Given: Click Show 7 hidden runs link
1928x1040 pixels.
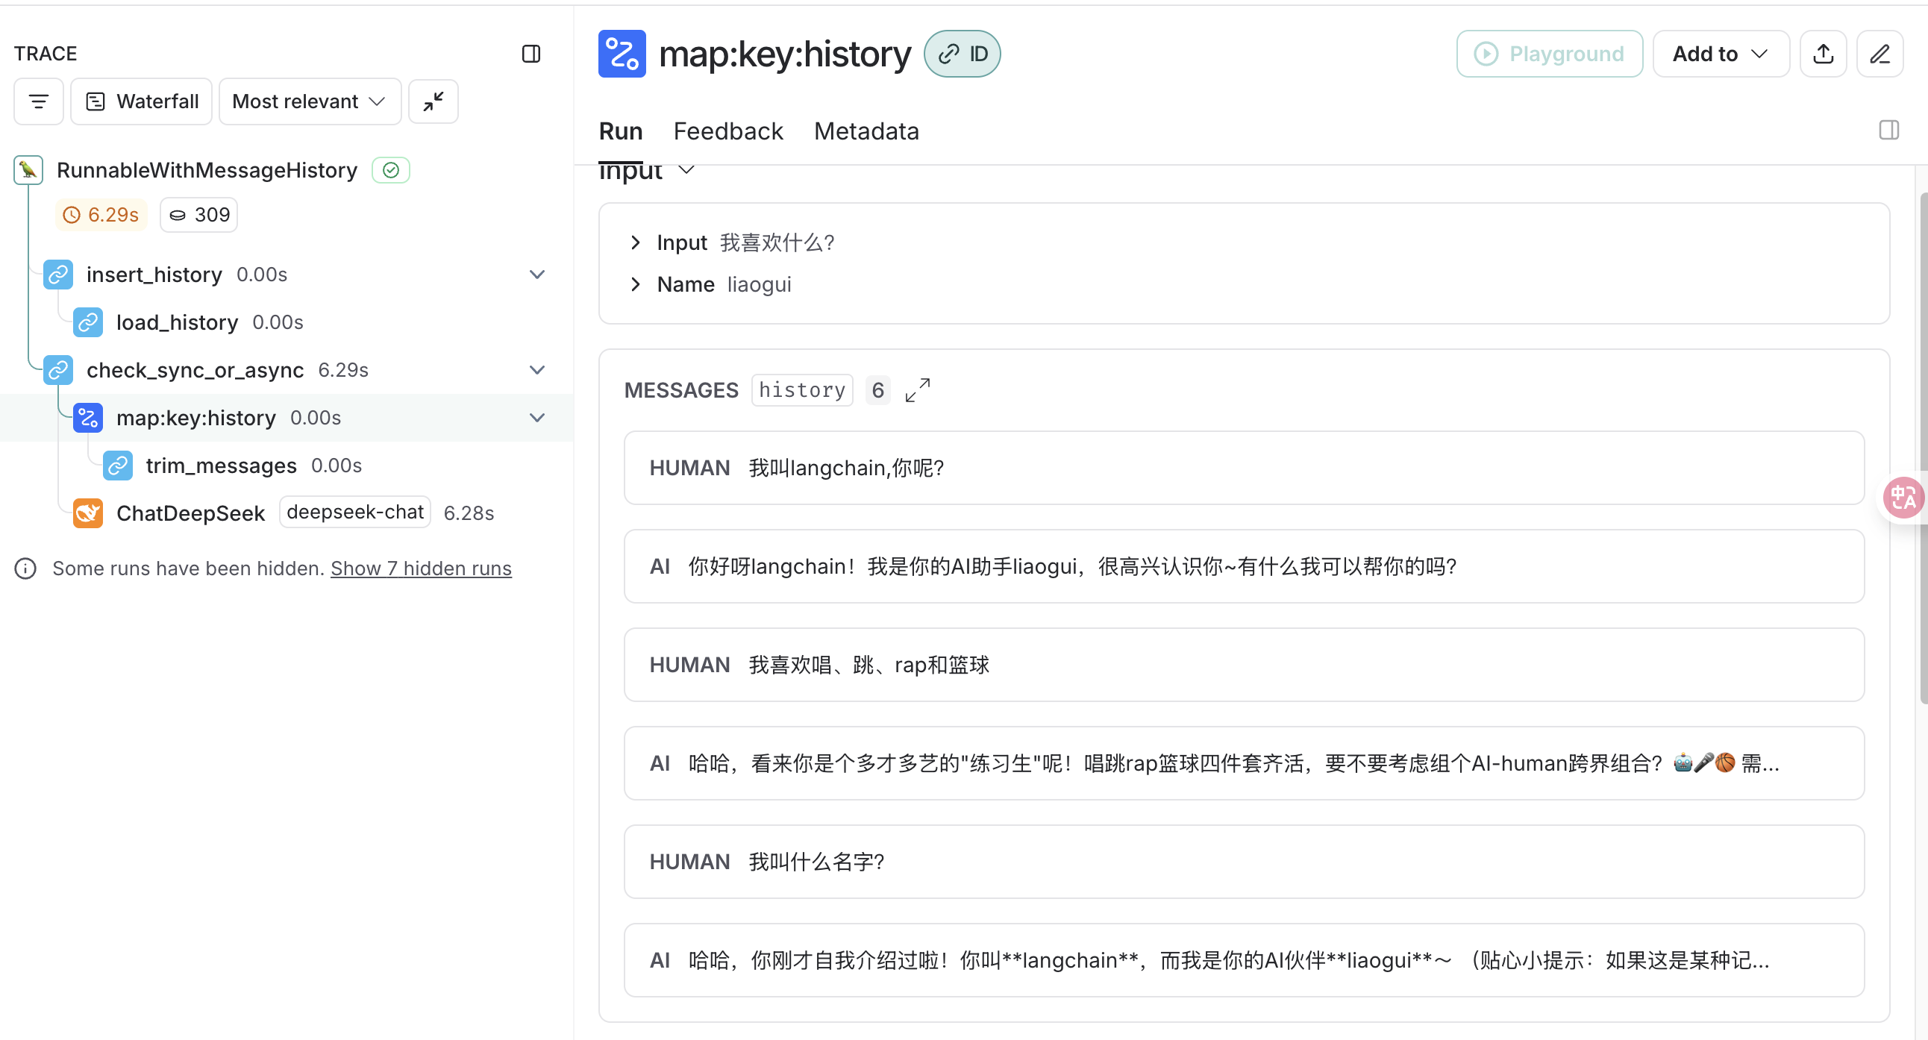Looking at the screenshot, I should coord(421,568).
